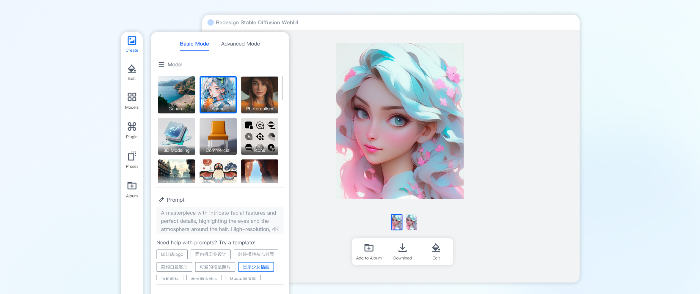Download the generated image
700x294 pixels.
coord(402,252)
